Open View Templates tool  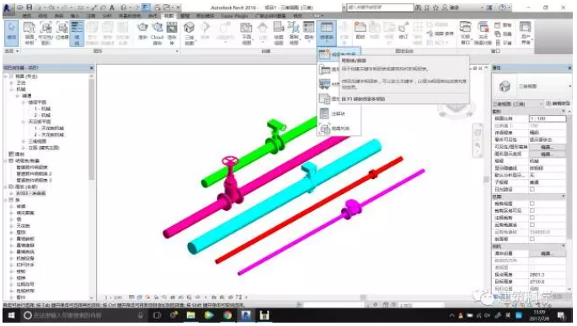[29, 33]
